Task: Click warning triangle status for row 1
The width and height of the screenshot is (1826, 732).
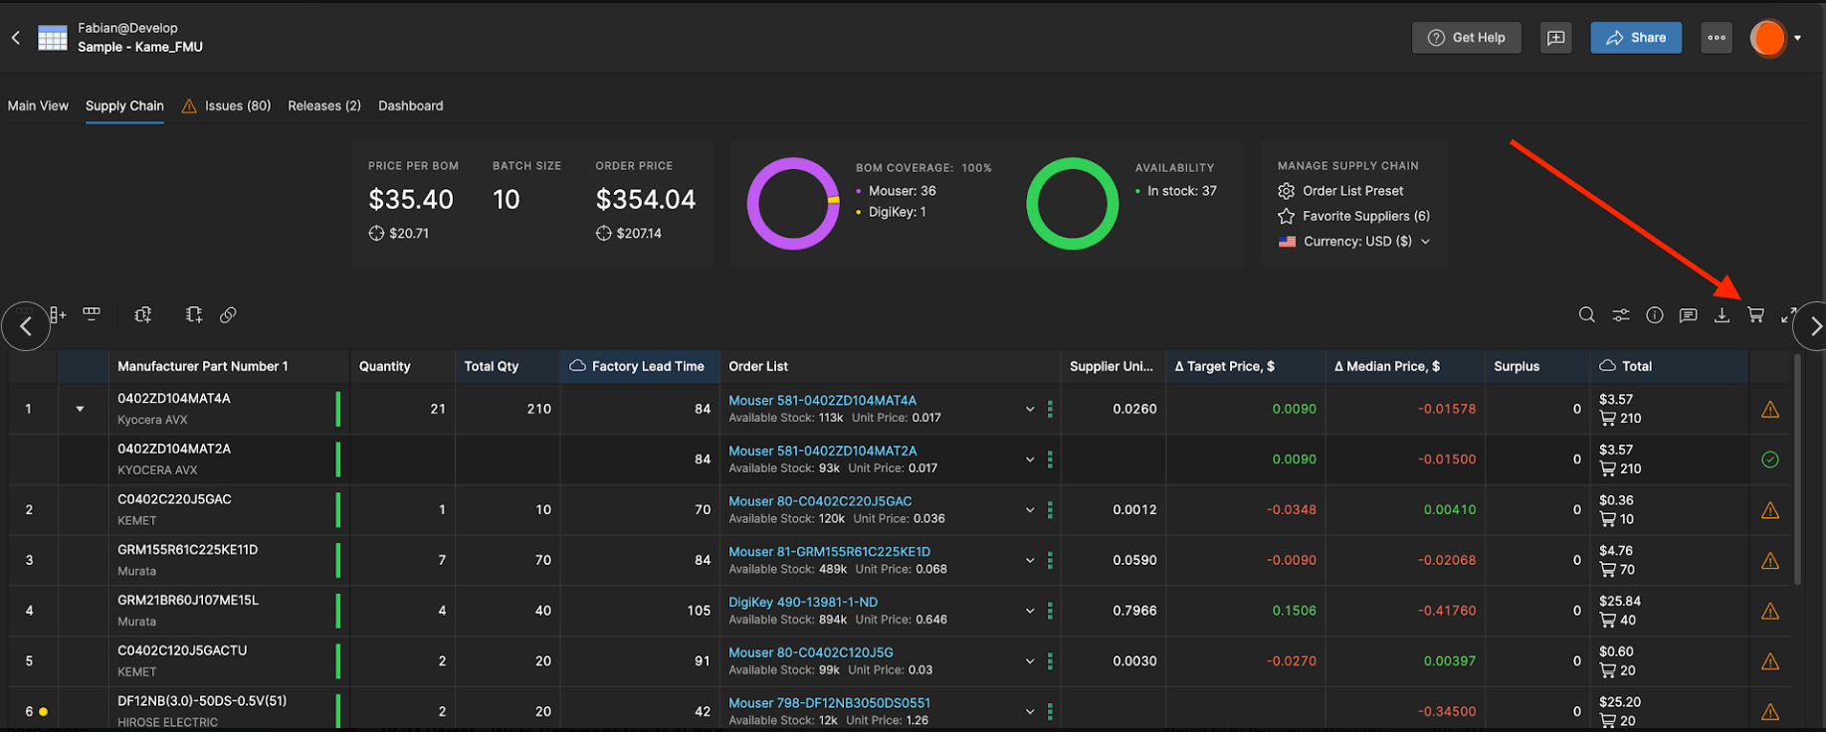Action: [x=1770, y=409]
